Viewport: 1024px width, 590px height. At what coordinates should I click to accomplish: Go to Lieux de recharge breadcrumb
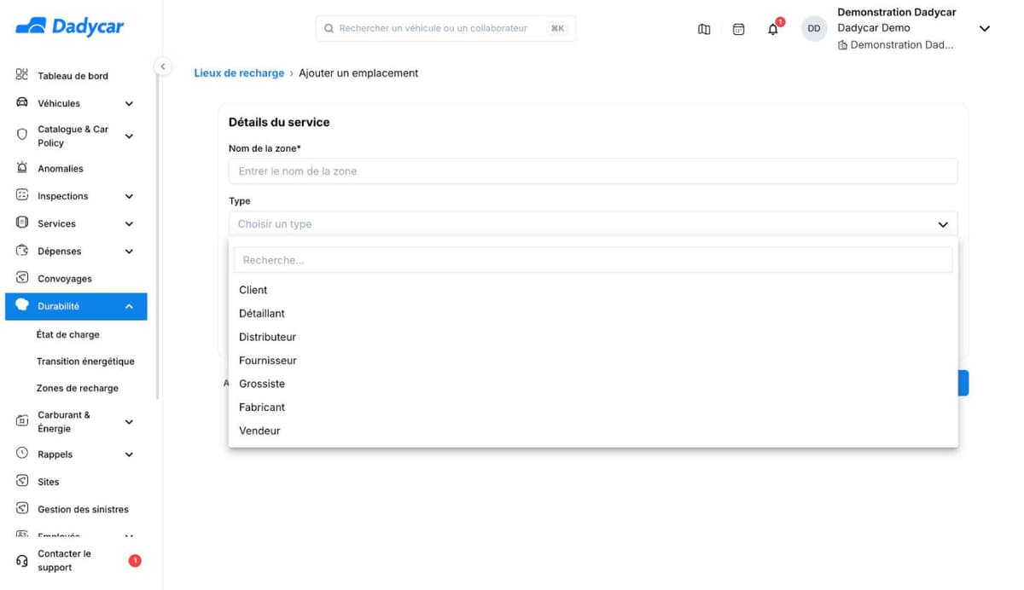coord(239,73)
